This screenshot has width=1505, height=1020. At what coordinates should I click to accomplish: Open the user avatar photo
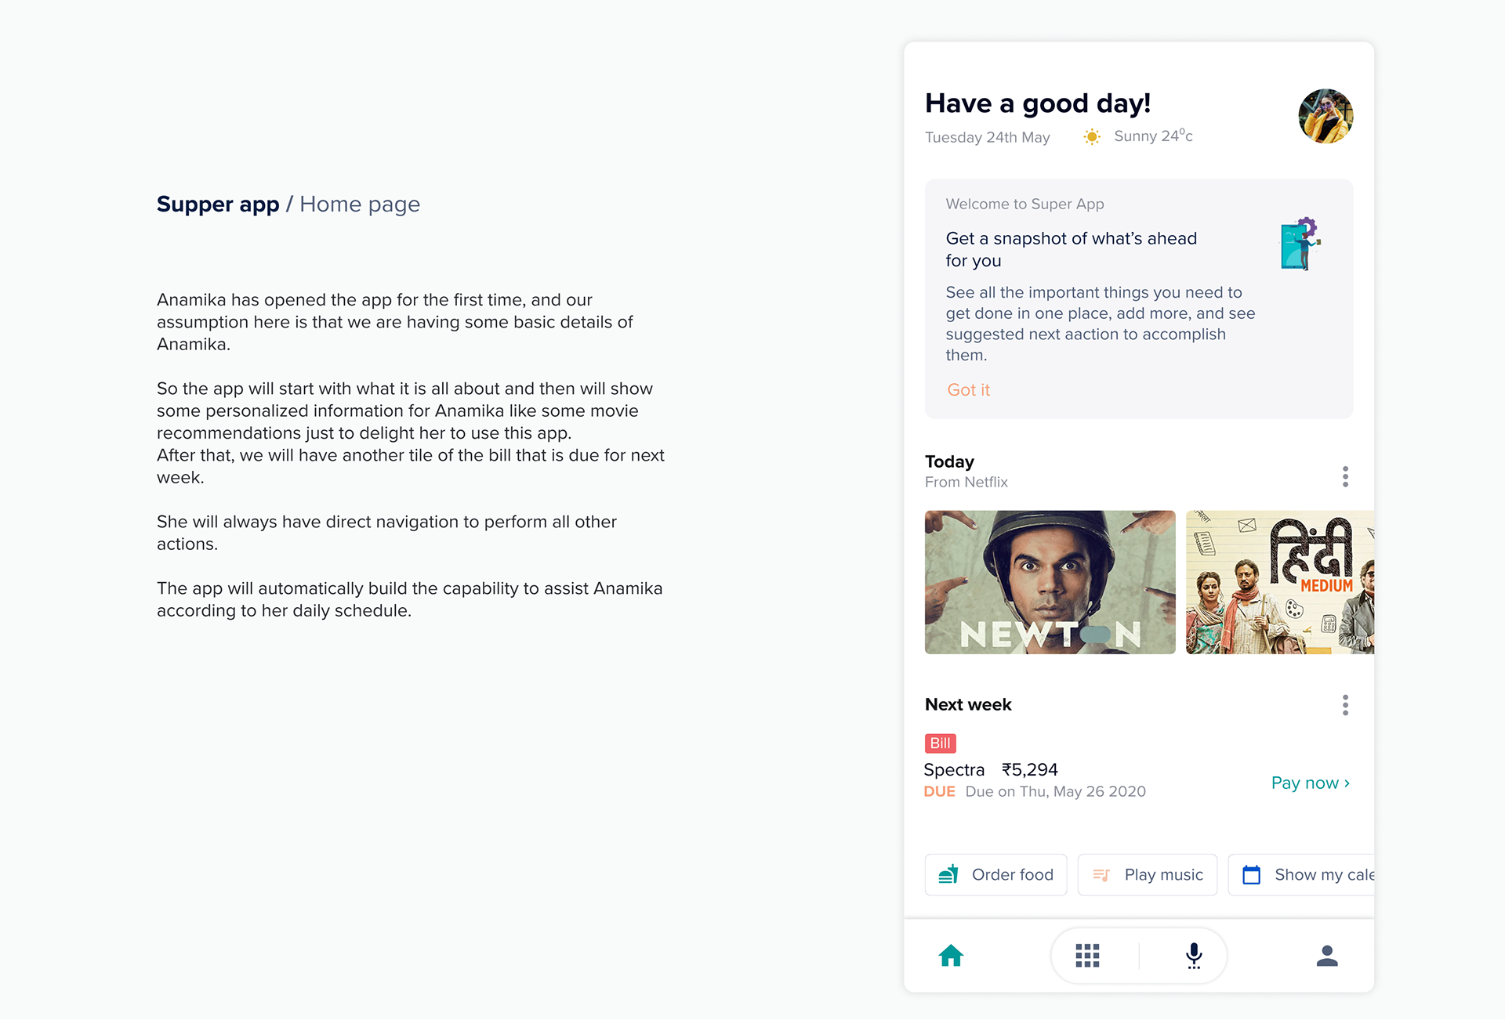click(1325, 116)
